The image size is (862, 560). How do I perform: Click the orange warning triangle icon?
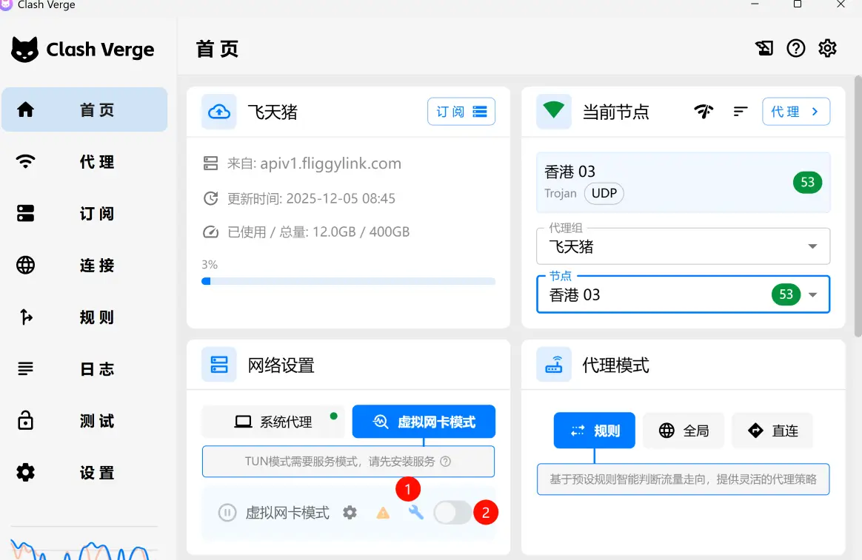[x=383, y=513]
